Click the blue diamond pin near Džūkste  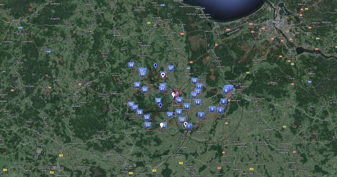156,66
